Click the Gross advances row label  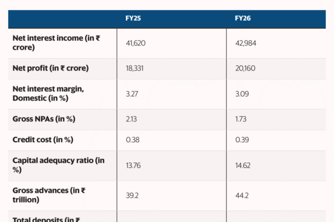pos(48,195)
